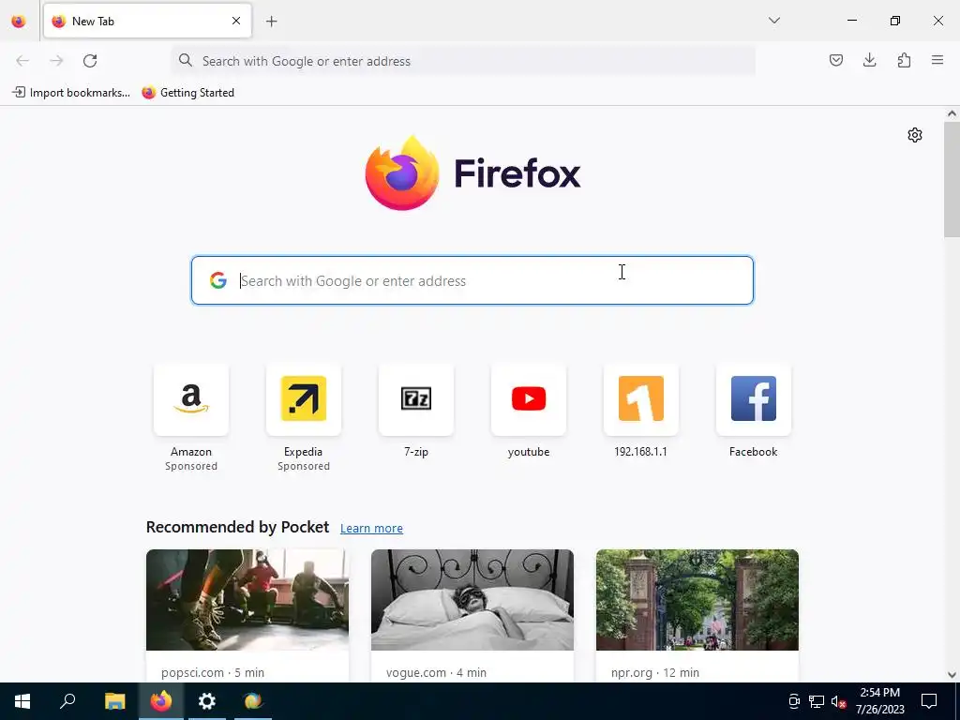Open the Save to Pocket button
The width and height of the screenshot is (960, 720).
click(x=835, y=60)
